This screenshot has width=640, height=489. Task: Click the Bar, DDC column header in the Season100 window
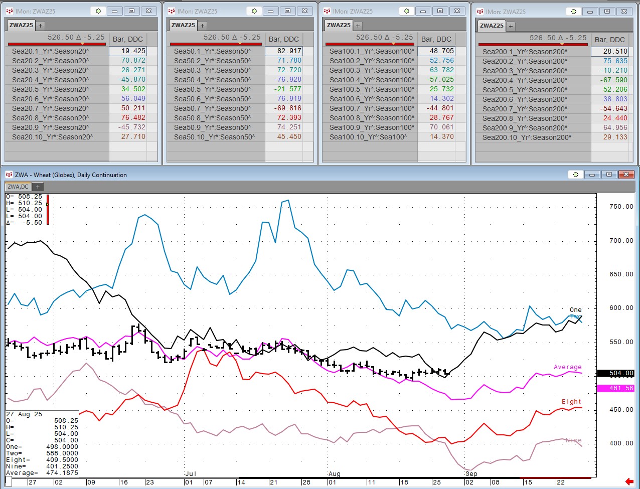(436, 39)
